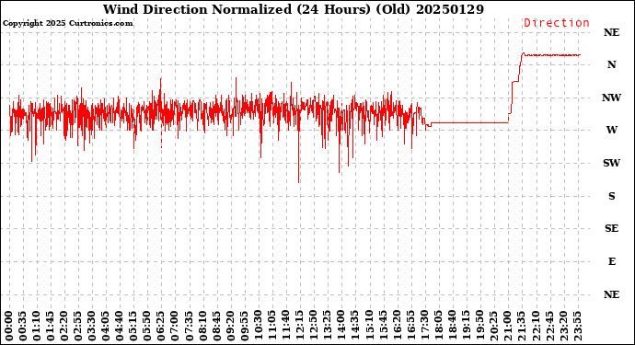This screenshot has width=635, height=345.
Task: Click the 'SE' direction axis label
Action: (x=611, y=229)
